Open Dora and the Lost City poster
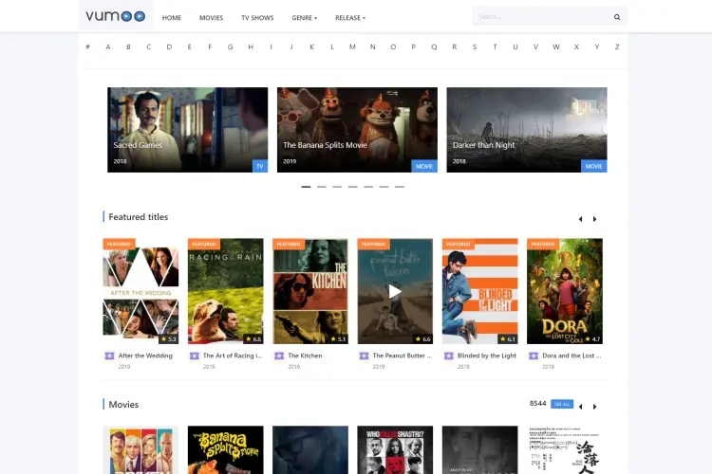This screenshot has width=712, height=474. coord(565,291)
